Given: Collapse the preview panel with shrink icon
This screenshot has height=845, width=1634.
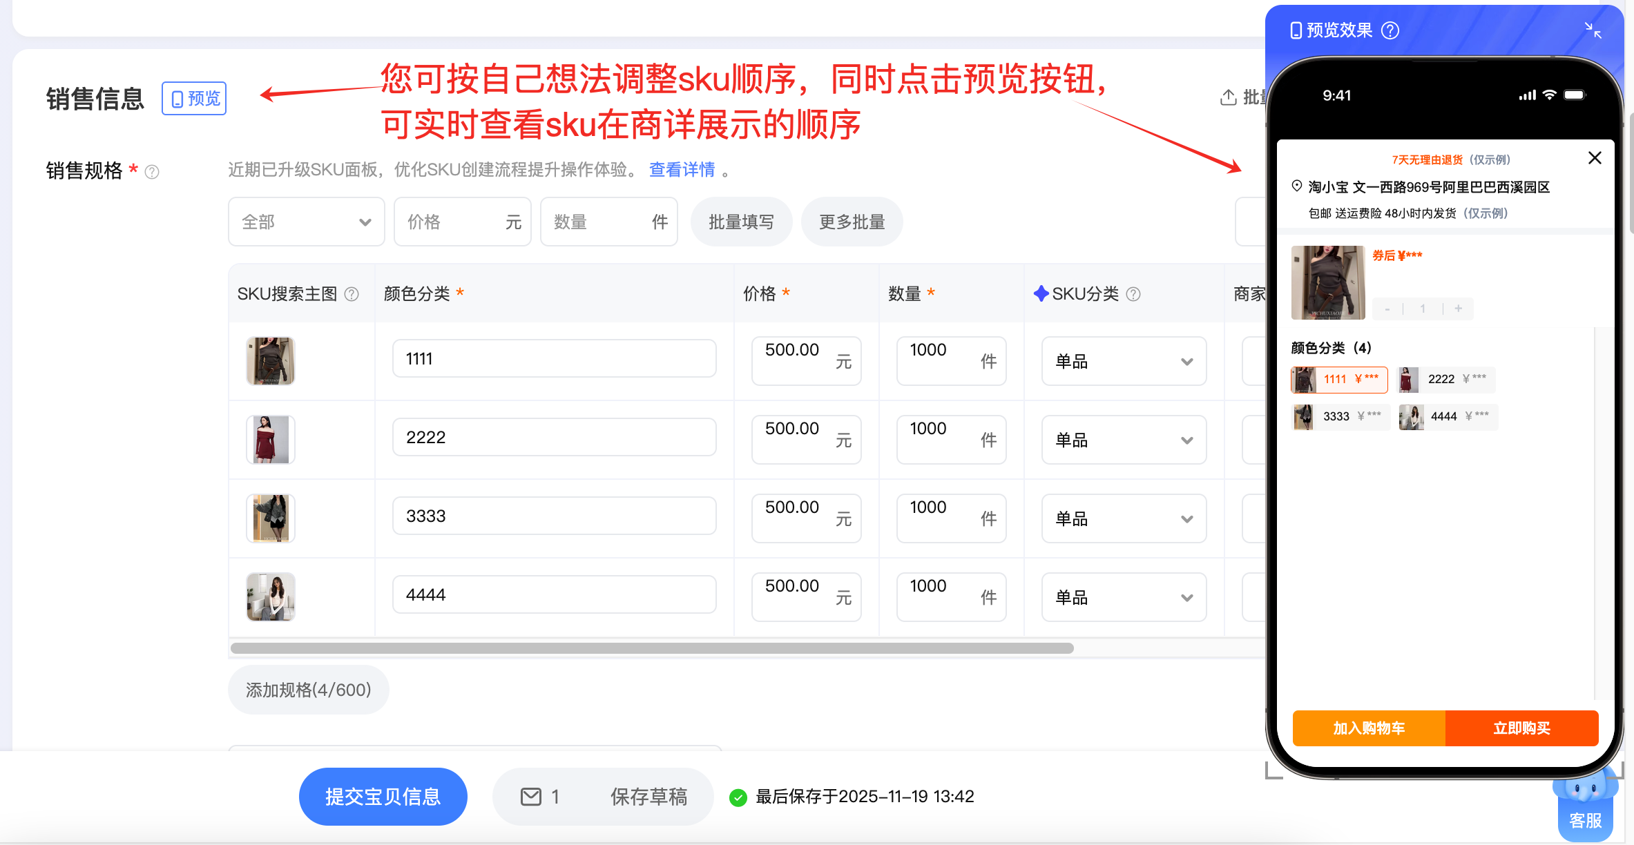Looking at the screenshot, I should [x=1593, y=30].
